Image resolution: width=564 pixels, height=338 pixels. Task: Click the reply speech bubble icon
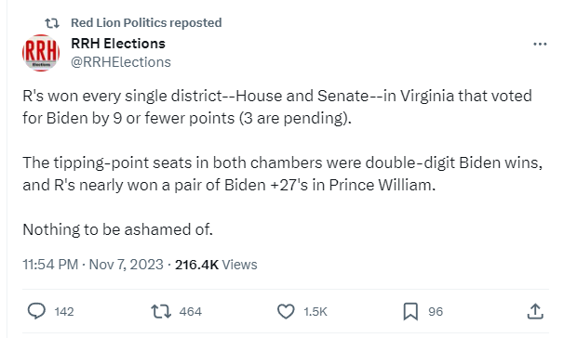36,311
